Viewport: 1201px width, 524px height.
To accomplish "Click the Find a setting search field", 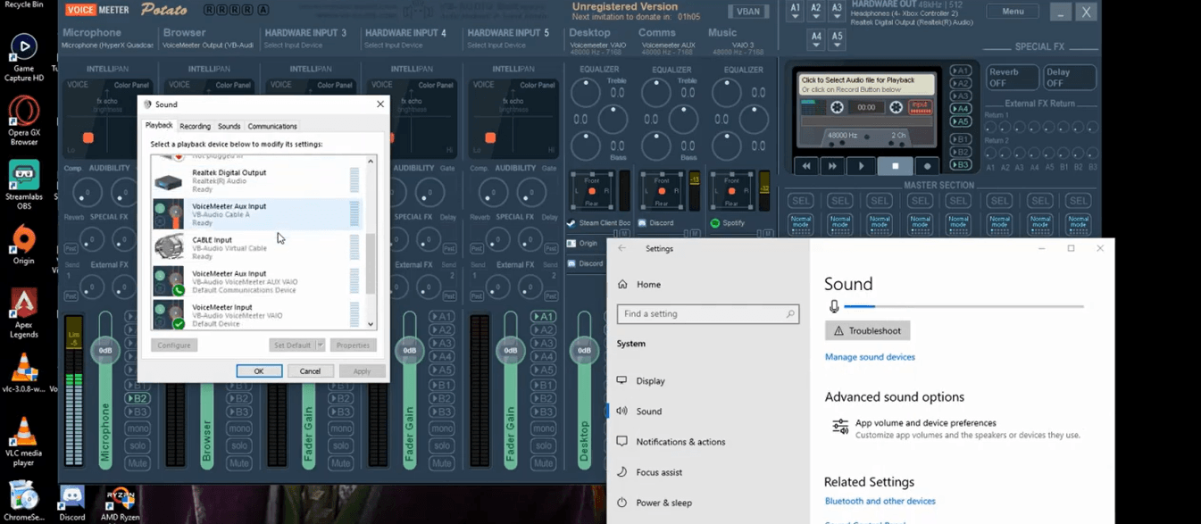I will tap(707, 314).
